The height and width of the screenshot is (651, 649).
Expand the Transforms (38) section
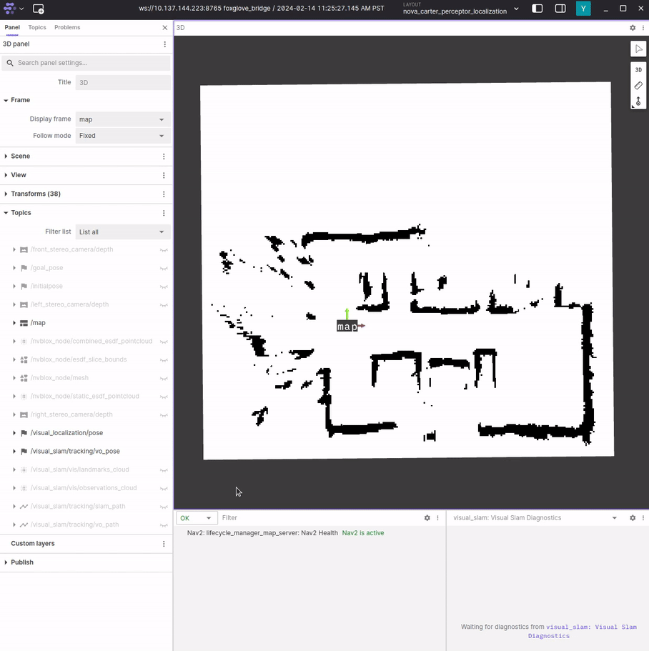pos(6,194)
